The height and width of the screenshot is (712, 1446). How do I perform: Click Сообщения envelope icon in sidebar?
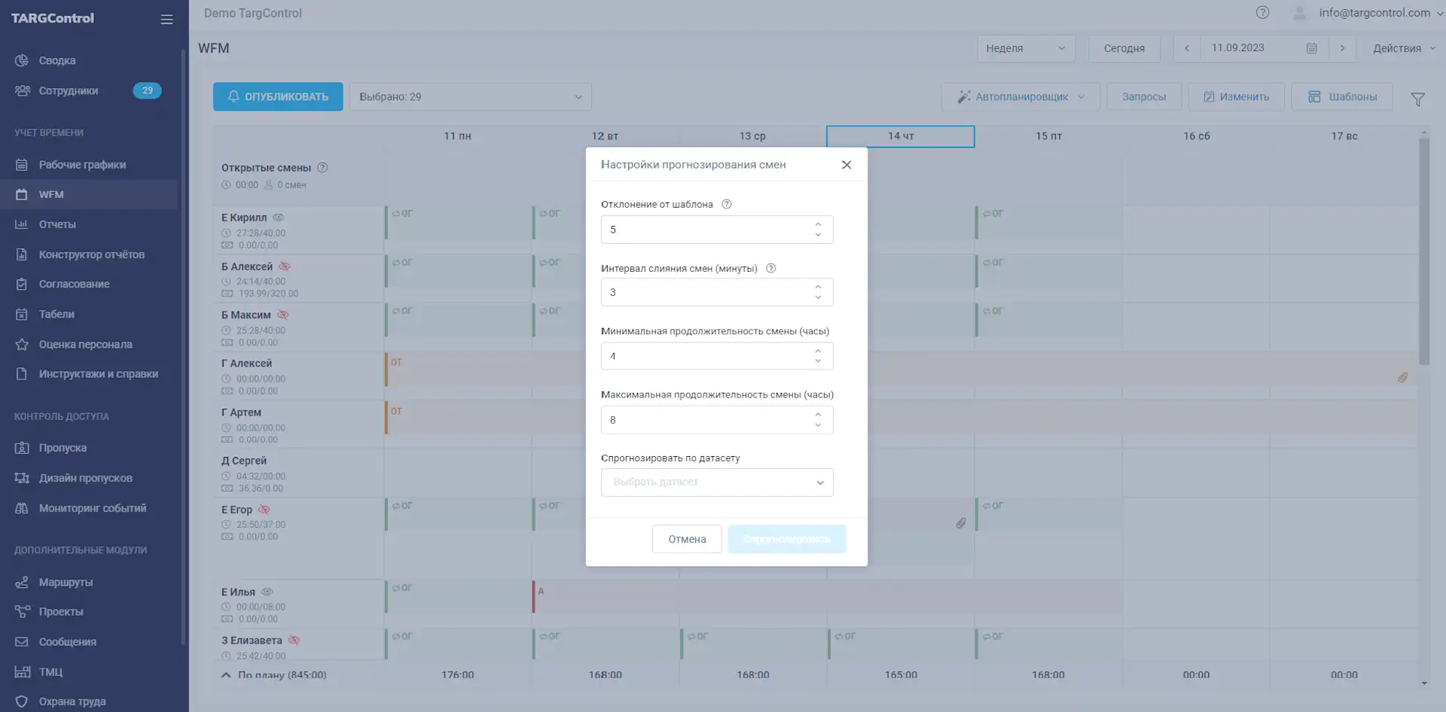click(22, 642)
